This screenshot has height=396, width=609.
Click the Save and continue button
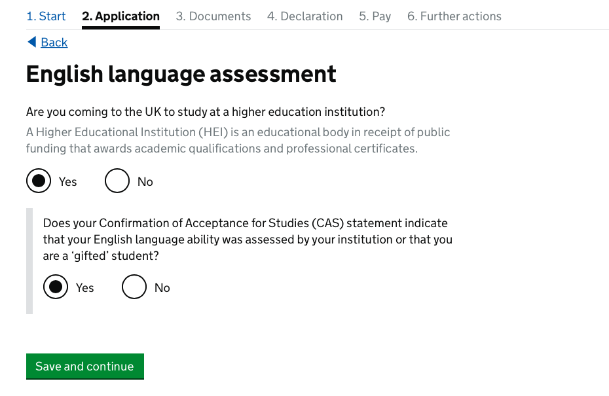(x=85, y=366)
